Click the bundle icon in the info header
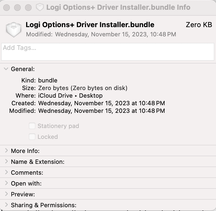The width and height of the screenshot is (216, 211). [14, 29]
